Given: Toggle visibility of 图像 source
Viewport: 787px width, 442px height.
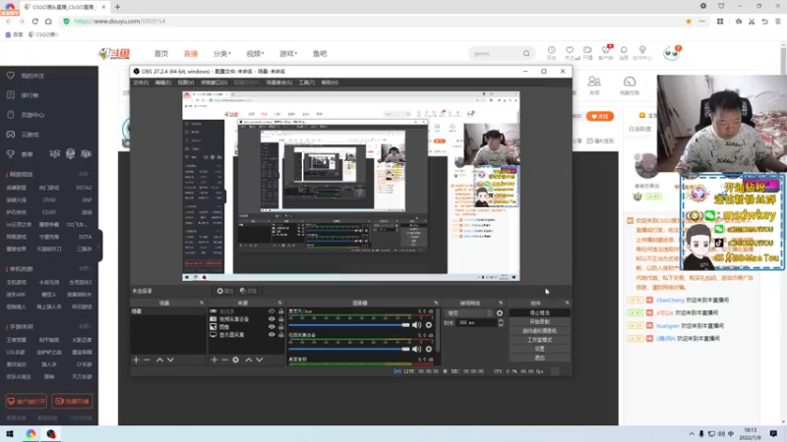Looking at the screenshot, I should (x=272, y=327).
